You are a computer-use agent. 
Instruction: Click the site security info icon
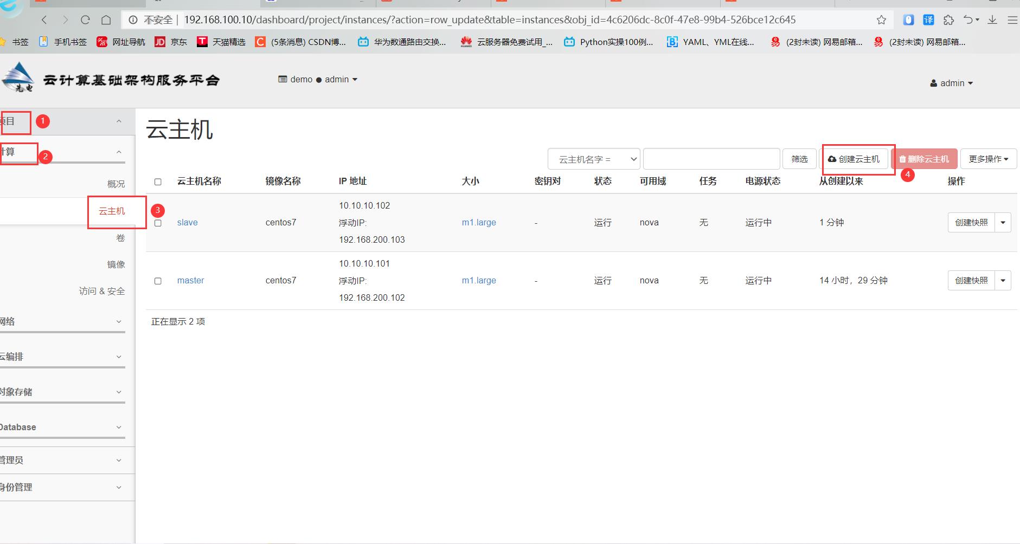click(x=133, y=20)
